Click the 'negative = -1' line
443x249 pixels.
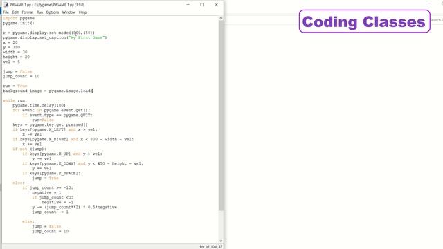pyautogui.click(x=57, y=202)
